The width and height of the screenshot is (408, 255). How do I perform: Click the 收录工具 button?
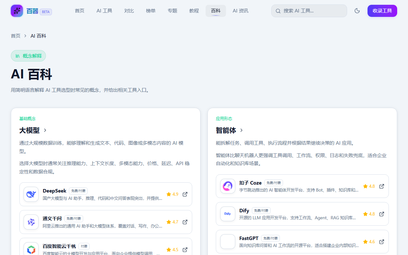coord(382,11)
